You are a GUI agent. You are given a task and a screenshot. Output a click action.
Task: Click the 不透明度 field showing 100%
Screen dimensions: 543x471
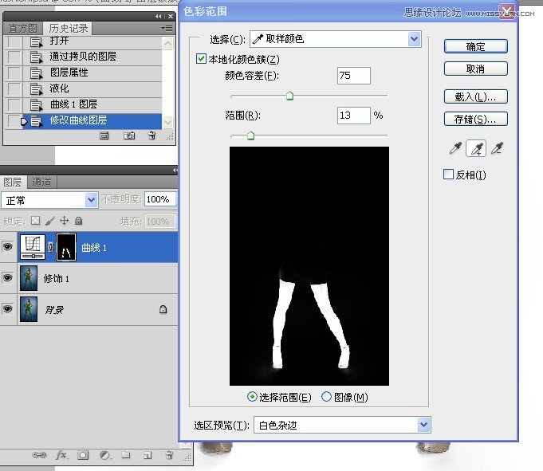pos(160,199)
